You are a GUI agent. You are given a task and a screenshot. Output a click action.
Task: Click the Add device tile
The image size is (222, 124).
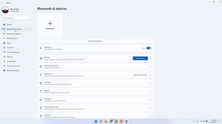(x=50, y=25)
